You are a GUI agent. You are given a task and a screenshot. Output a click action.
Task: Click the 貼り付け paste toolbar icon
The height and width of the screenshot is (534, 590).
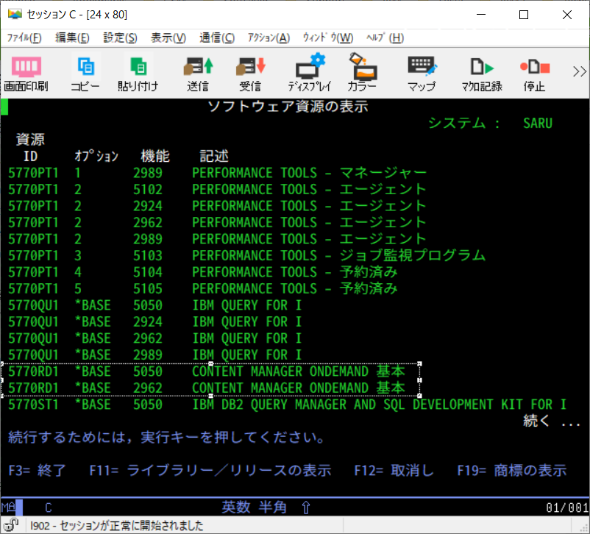pos(138,74)
